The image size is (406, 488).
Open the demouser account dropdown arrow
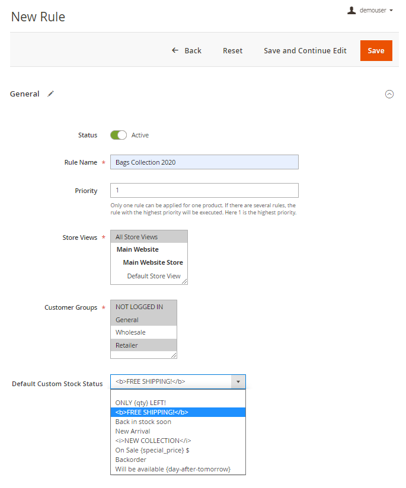tap(391, 11)
